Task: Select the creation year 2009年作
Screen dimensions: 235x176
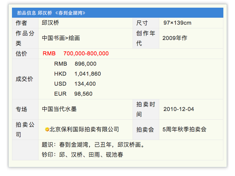Action: click(175, 38)
